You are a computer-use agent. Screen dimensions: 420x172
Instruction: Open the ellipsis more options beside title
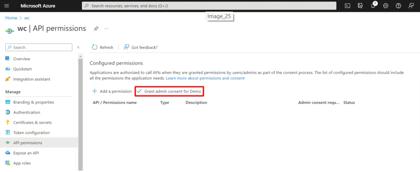pos(107,29)
